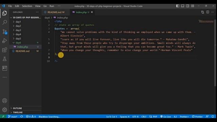
Task: Split the editor to the right
Action: (x=208, y=12)
